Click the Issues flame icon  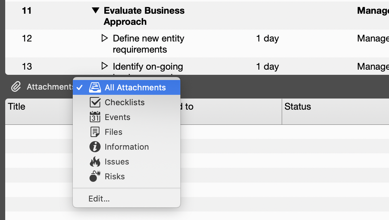(95, 161)
